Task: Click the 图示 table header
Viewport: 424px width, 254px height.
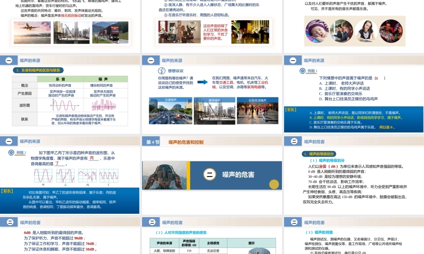Action: tap(251, 243)
